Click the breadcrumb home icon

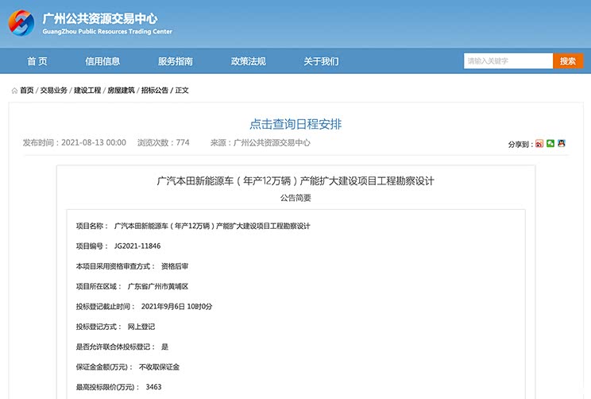[x=14, y=91]
